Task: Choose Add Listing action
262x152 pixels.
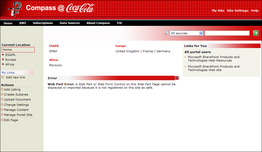Action: coord(12,89)
